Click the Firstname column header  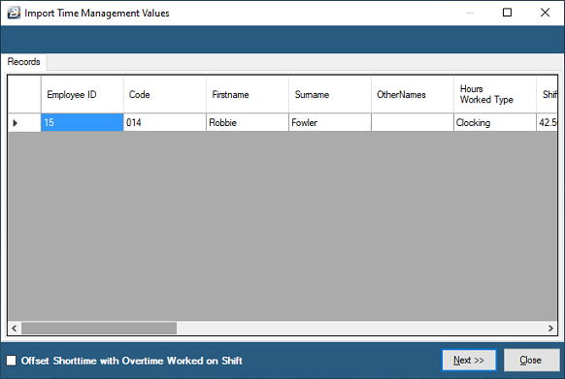[x=248, y=95]
